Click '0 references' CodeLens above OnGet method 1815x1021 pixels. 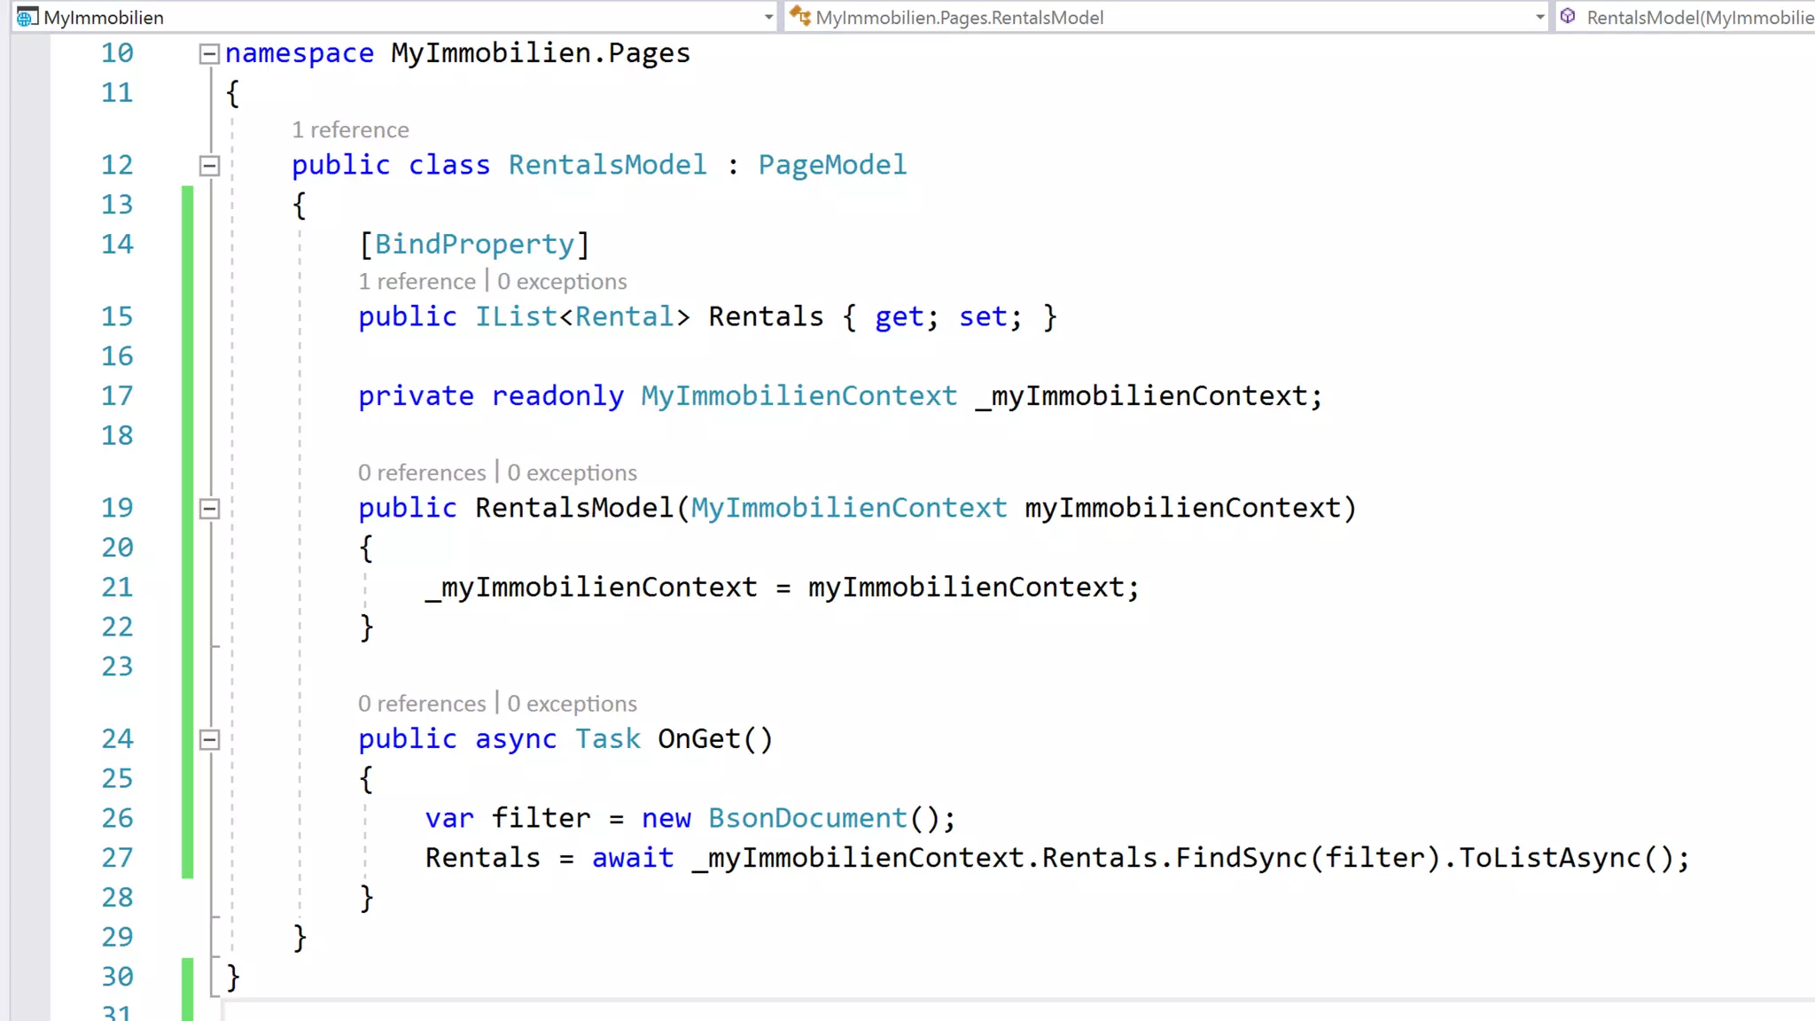pos(422,704)
